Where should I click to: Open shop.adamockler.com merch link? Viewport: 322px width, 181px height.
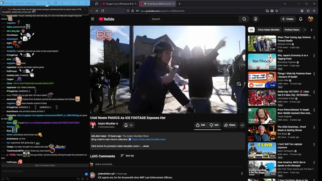pos(149,139)
